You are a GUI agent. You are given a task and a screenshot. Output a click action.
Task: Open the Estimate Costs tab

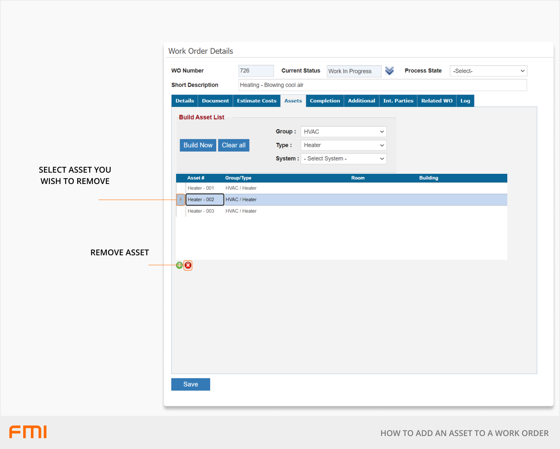tap(256, 101)
